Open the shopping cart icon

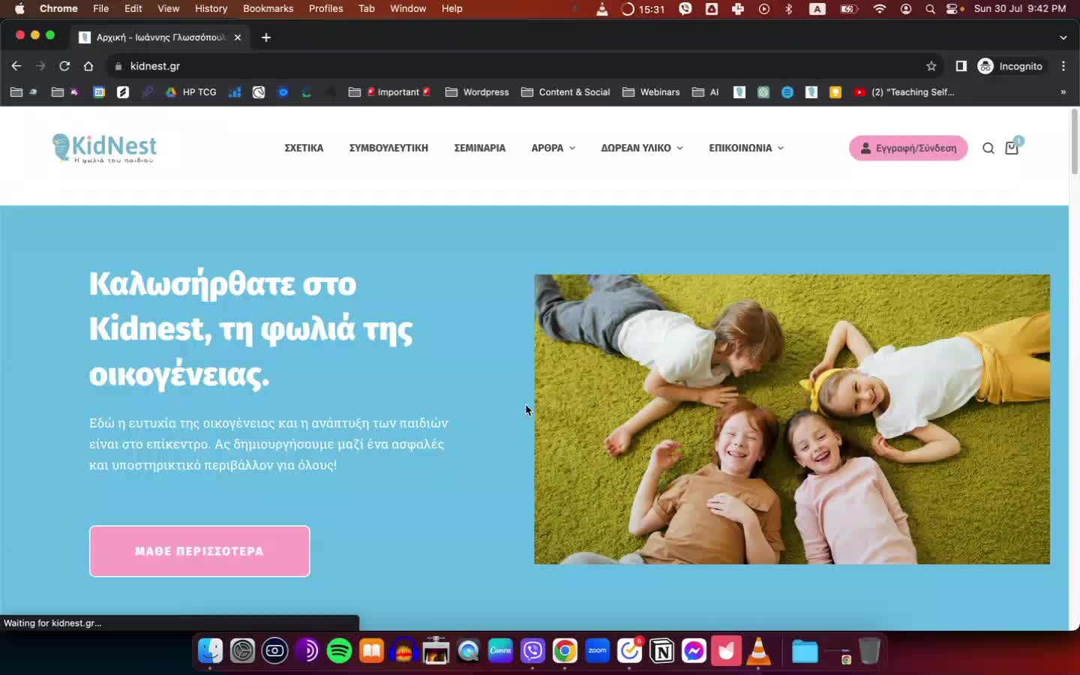[1012, 148]
